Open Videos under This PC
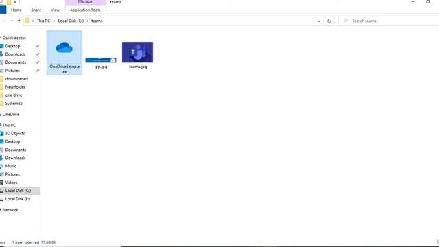Viewport: 439px width, 247px height. pos(11,183)
